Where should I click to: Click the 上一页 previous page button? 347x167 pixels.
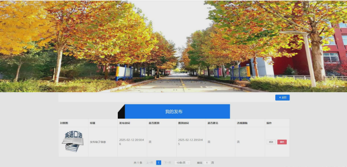click(x=150, y=163)
